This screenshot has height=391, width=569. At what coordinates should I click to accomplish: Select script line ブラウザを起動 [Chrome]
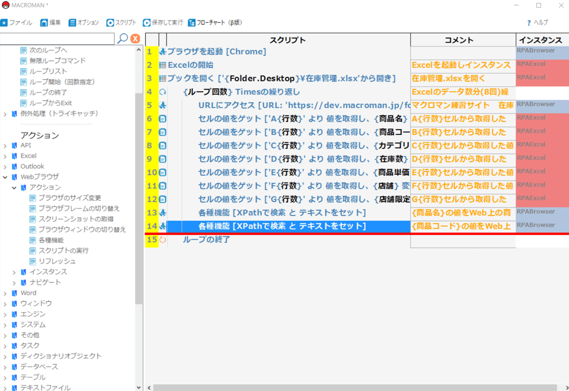click(217, 51)
